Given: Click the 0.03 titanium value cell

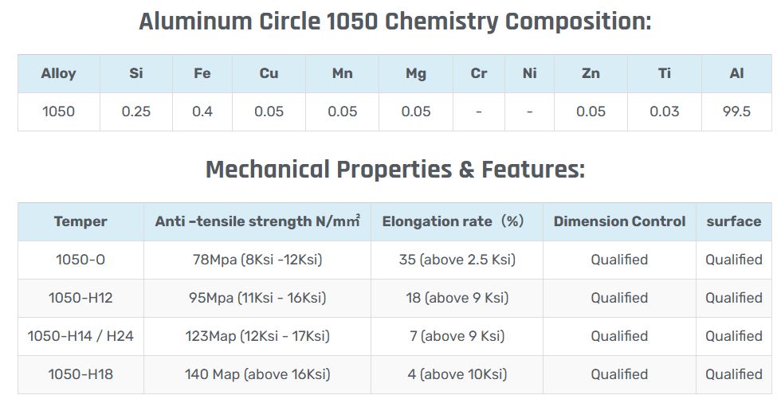Looking at the screenshot, I should [664, 111].
